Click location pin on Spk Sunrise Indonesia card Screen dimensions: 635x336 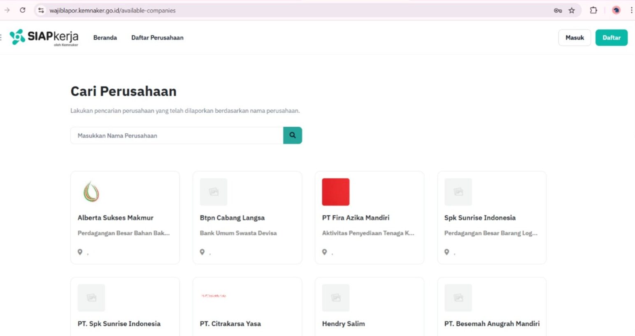click(447, 252)
